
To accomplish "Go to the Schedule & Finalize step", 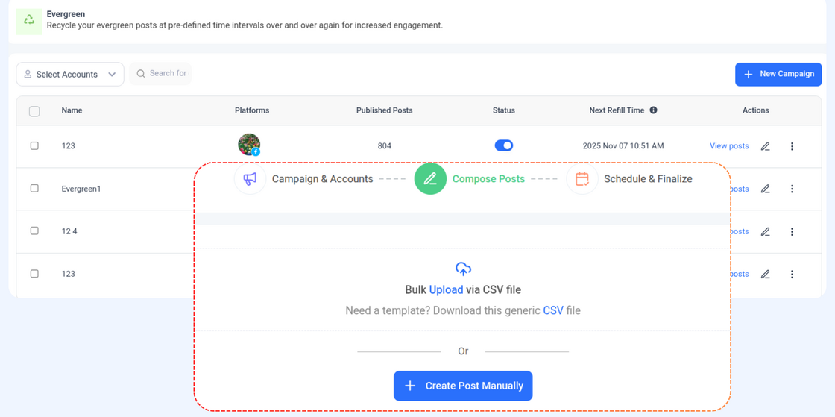I will 647,179.
